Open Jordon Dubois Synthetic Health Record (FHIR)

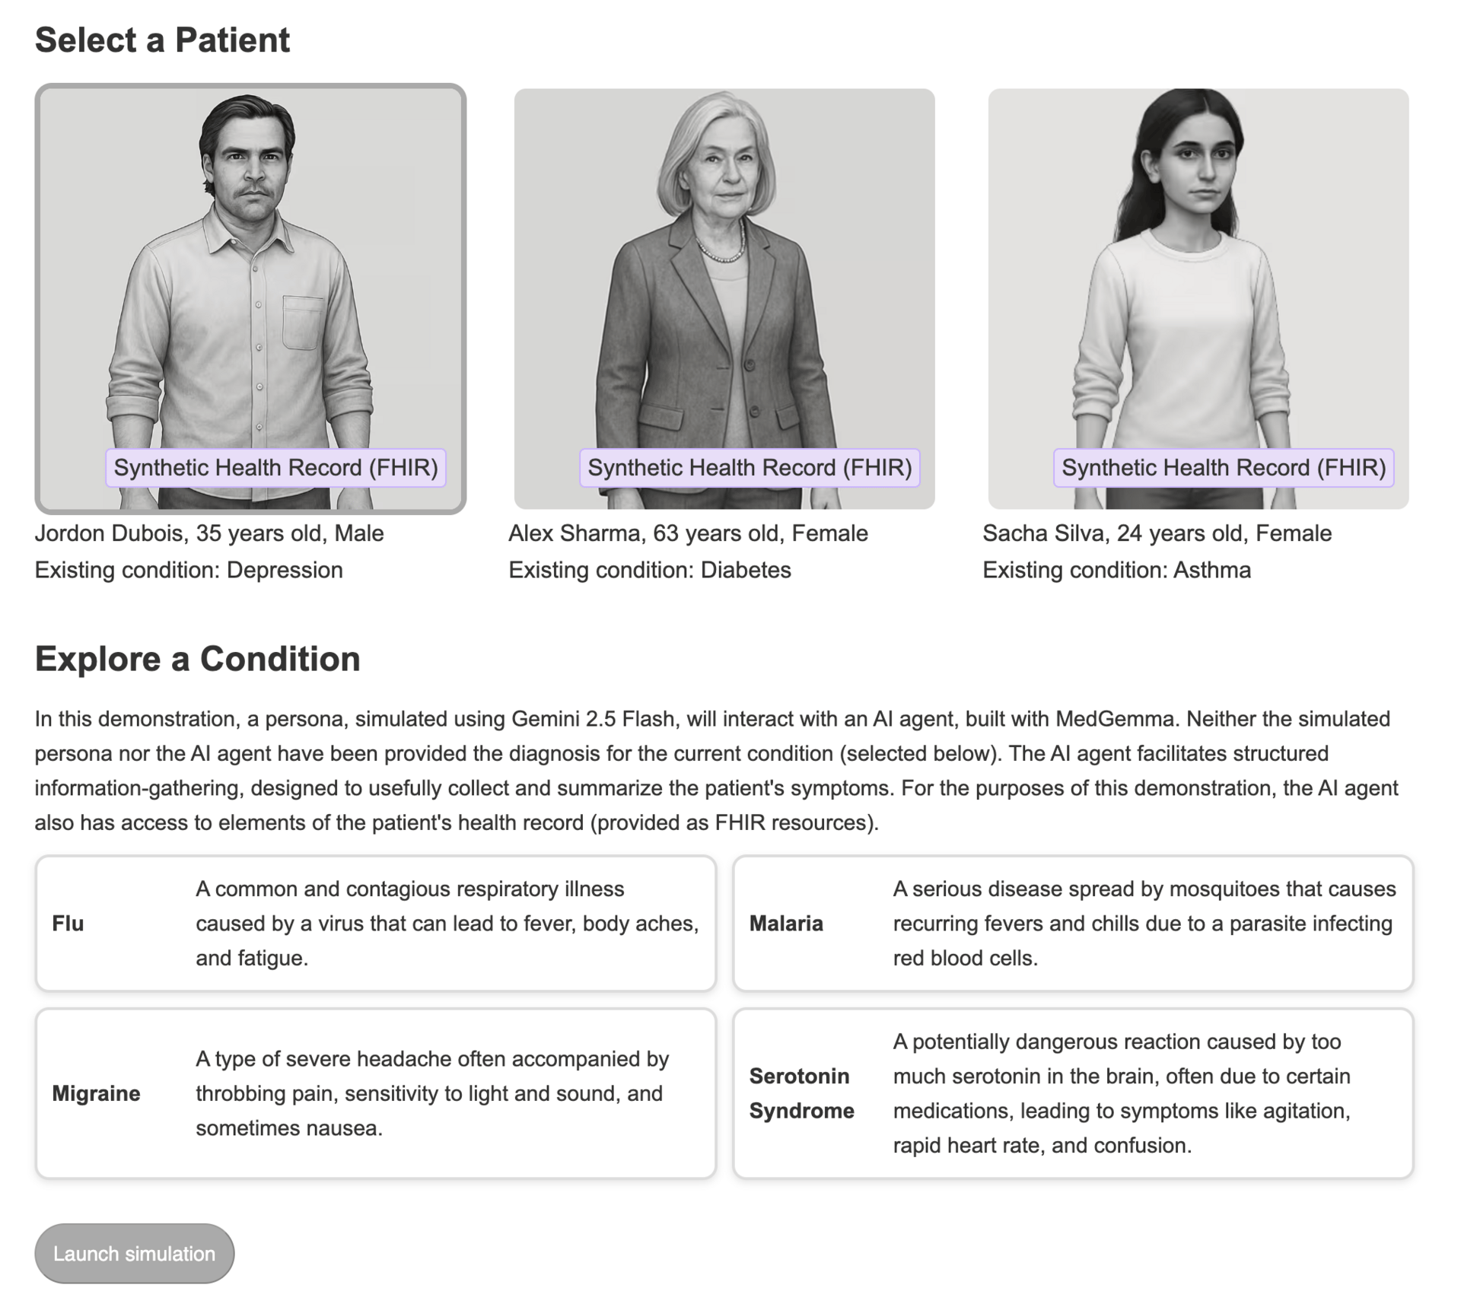pos(275,467)
